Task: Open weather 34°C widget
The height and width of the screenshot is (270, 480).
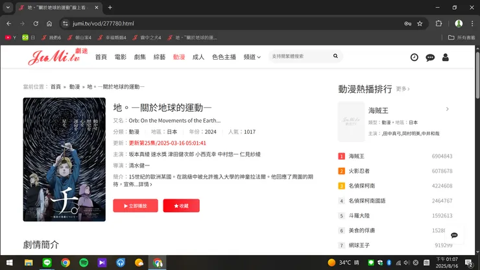Action: (x=343, y=263)
